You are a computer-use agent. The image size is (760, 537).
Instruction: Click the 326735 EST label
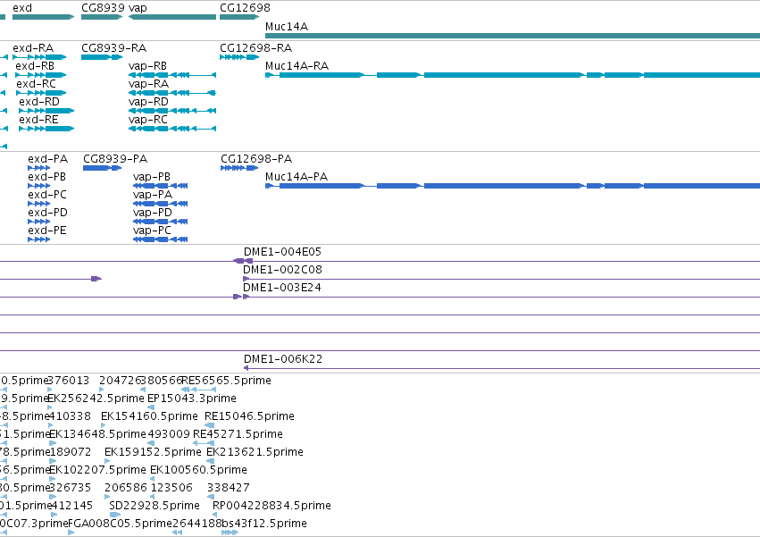(70, 488)
